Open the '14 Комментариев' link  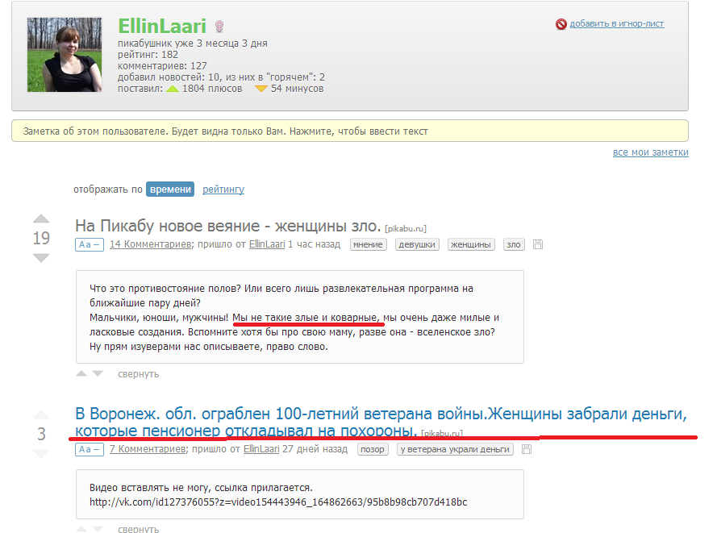tap(150, 244)
